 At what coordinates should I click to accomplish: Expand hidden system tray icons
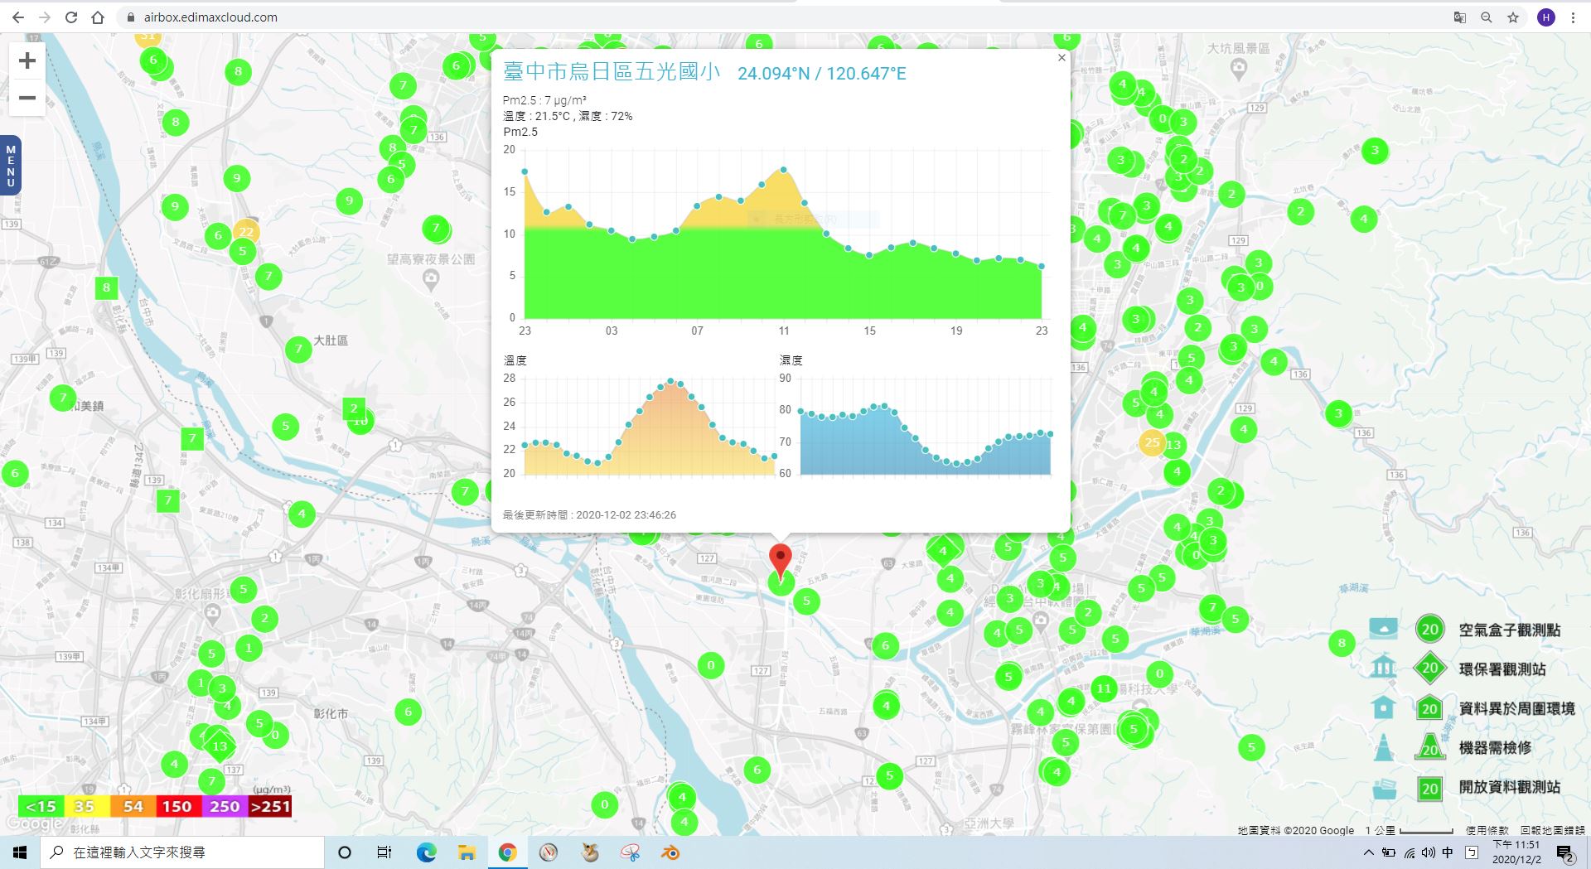(x=1368, y=852)
